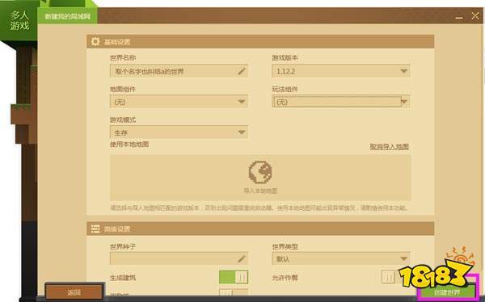Click pencil icon in 世界名称 field
This screenshot has height=302, width=485.
pyautogui.click(x=242, y=71)
